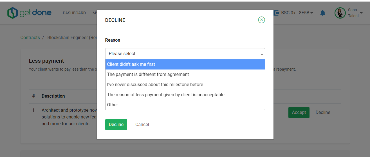Expand the user profile caret menu
Viewport: 370px width, 157px height.
(x=361, y=13)
